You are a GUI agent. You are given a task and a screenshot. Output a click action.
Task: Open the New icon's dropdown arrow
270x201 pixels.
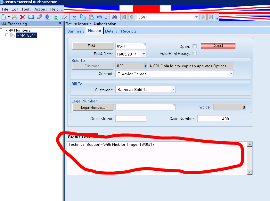pos(9,17)
